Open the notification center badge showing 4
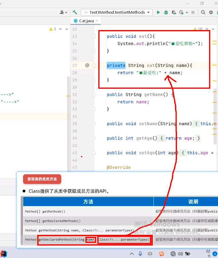The image size is (218, 258). (x=215, y=254)
